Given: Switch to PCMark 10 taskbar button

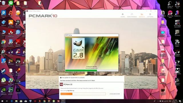Looking at the screenshot, I should pyautogui.click(x=58, y=101).
